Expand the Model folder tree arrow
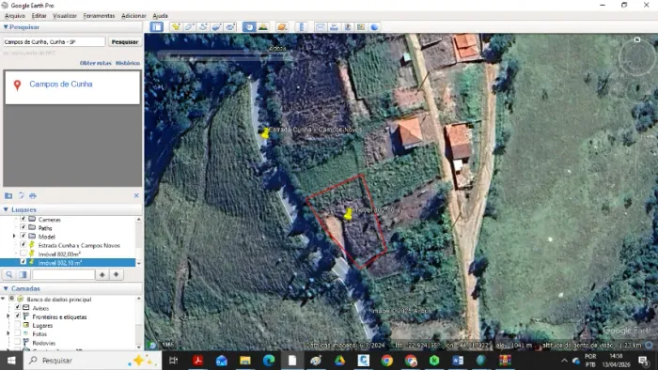658x370 pixels. 15,237
